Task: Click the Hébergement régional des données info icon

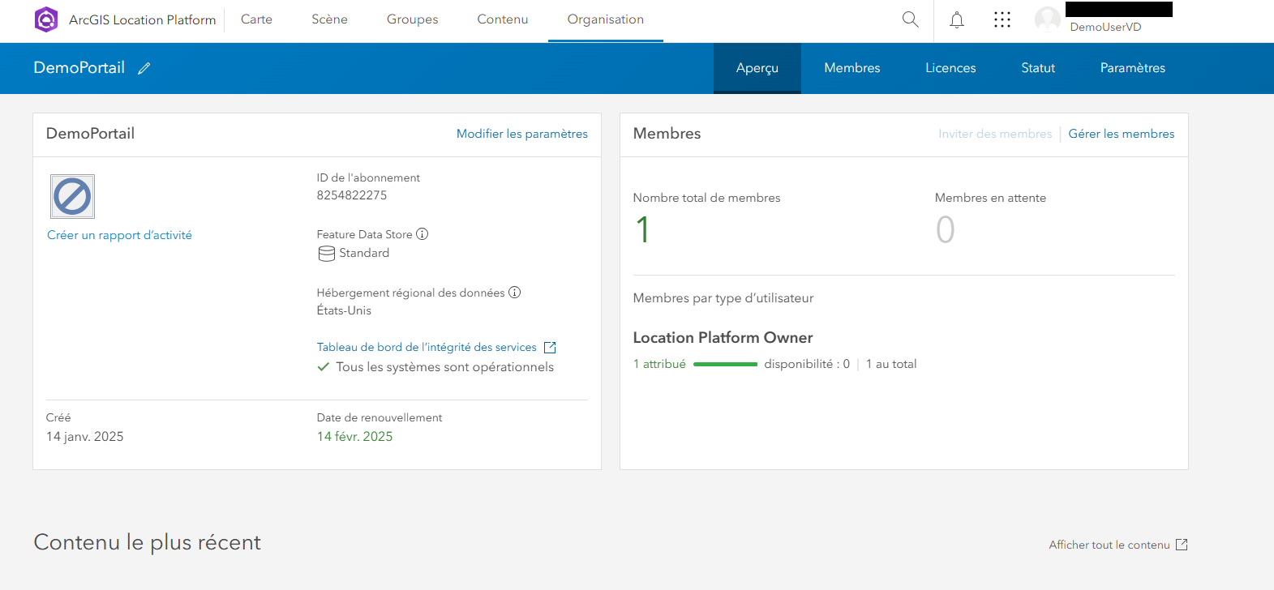Action: 514,293
